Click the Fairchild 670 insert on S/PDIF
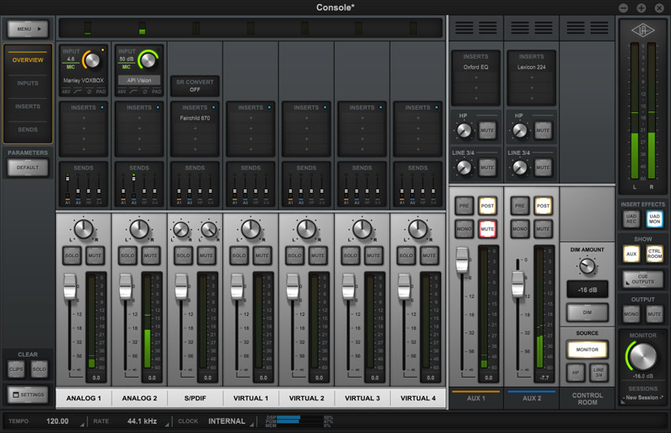Screen dimensions: 671x433 195,118
